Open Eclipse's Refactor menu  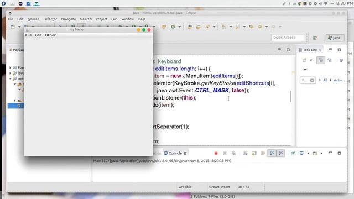tap(50, 19)
